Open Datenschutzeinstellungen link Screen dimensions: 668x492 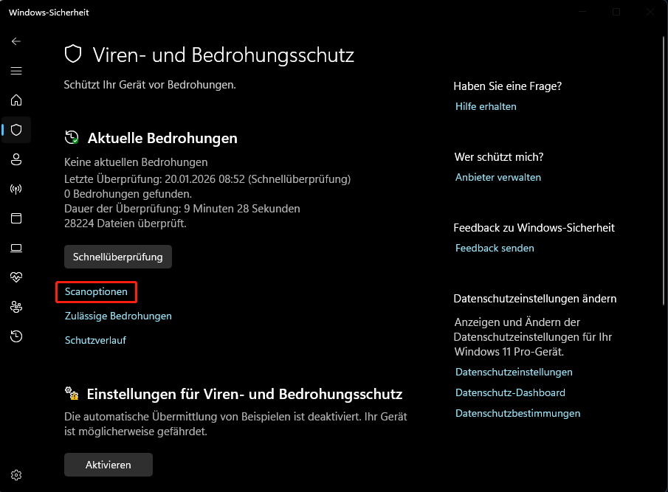pos(514,372)
